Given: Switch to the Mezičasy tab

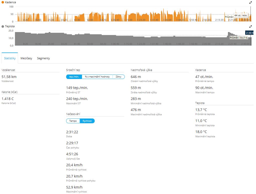Looking at the screenshot, I should (x=26, y=58).
